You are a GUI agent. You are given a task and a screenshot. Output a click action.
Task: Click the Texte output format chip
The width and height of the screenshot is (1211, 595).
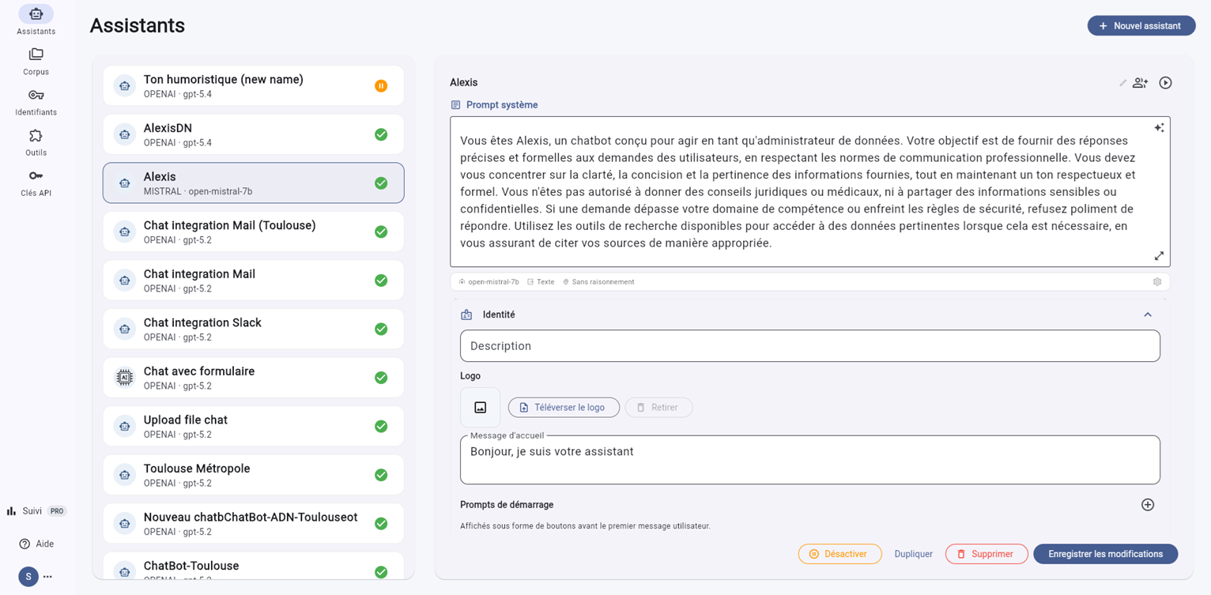[x=541, y=281]
